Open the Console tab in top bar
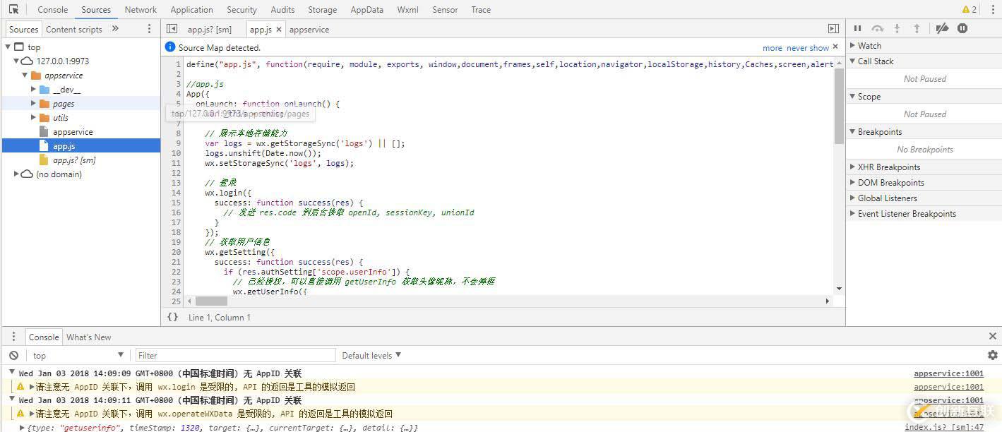The height and width of the screenshot is (432, 1002). pyautogui.click(x=53, y=10)
